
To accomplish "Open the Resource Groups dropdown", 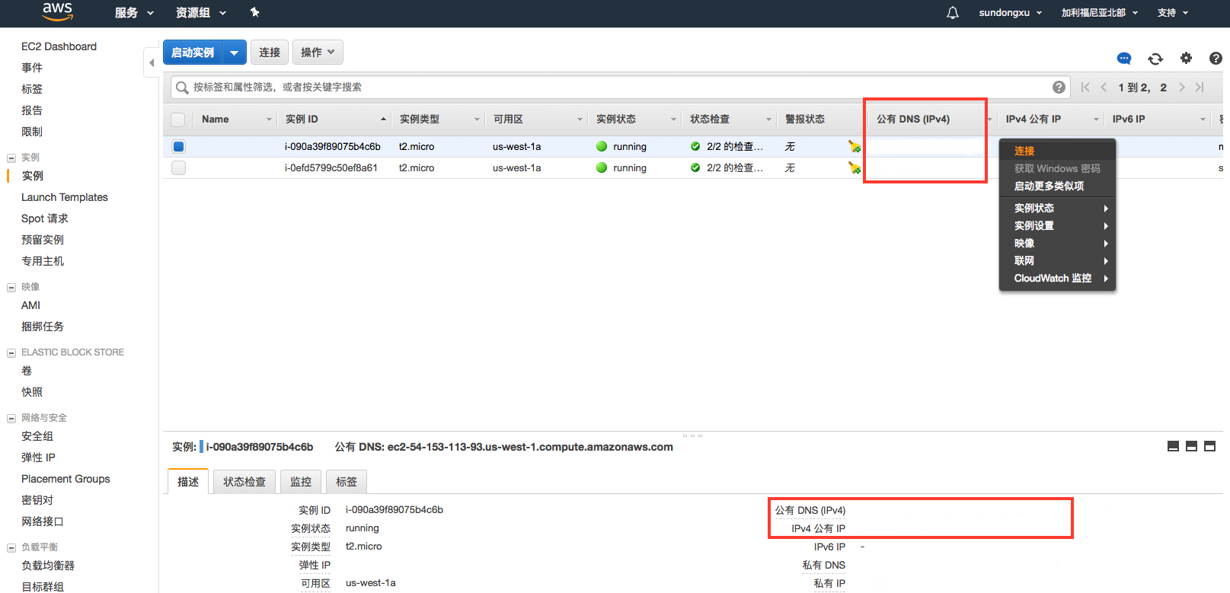I will 201,13.
